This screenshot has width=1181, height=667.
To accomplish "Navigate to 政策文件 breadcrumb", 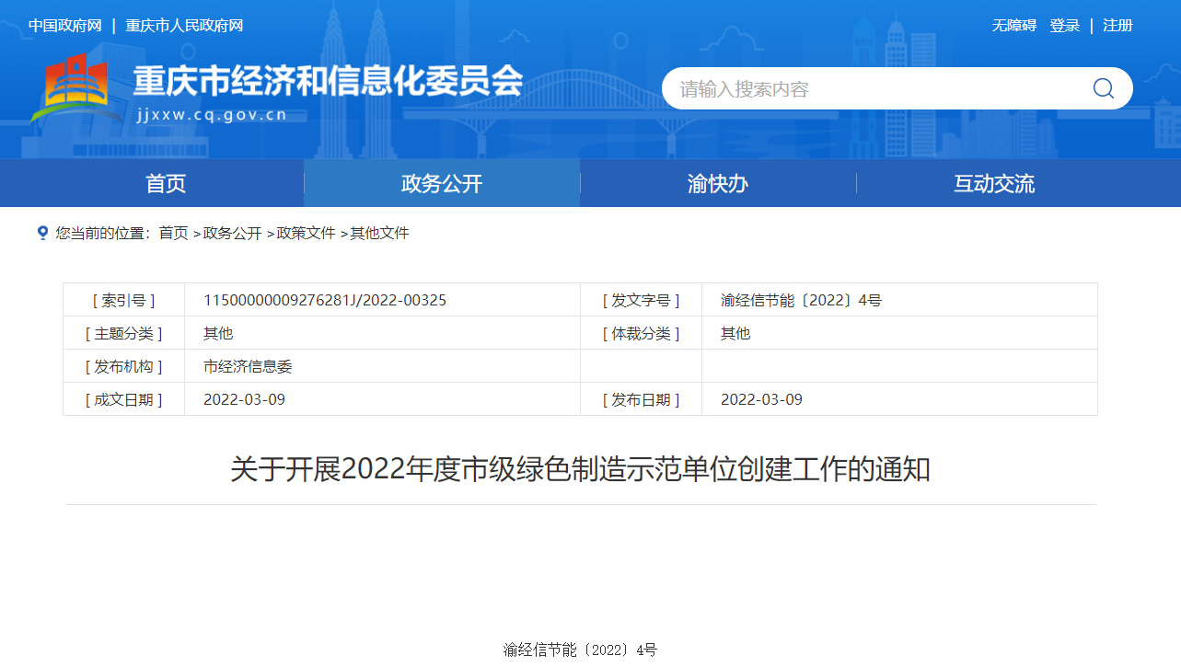I will 306,234.
